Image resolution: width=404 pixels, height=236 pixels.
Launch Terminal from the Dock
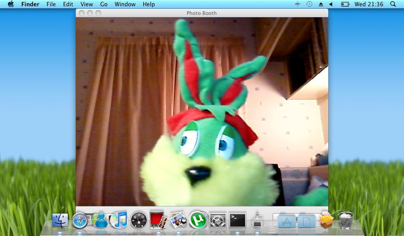237,220
